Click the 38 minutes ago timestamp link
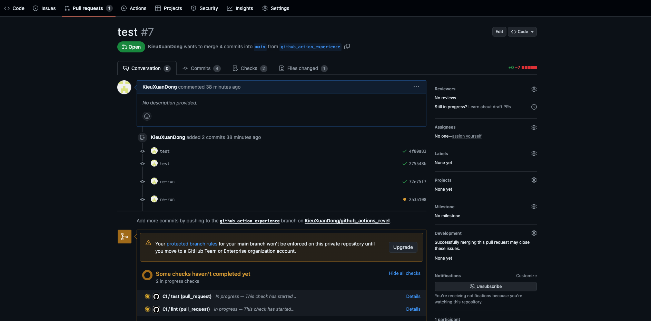 point(244,137)
